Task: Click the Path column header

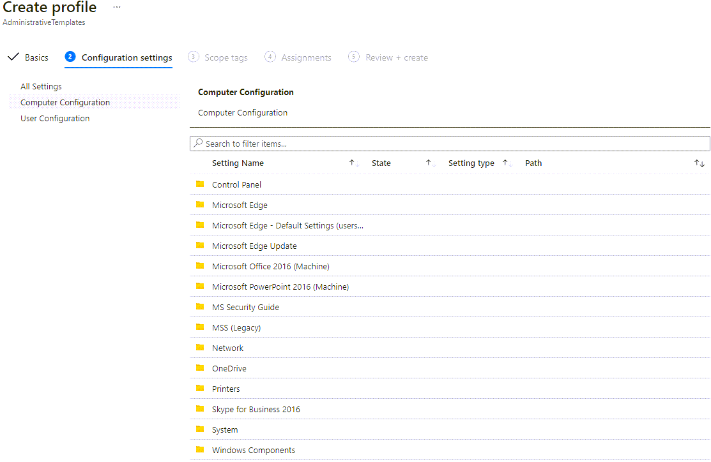Action: [x=533, y=163]
